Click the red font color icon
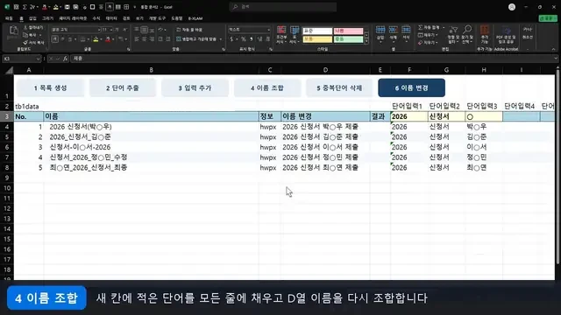 [108, 39]
